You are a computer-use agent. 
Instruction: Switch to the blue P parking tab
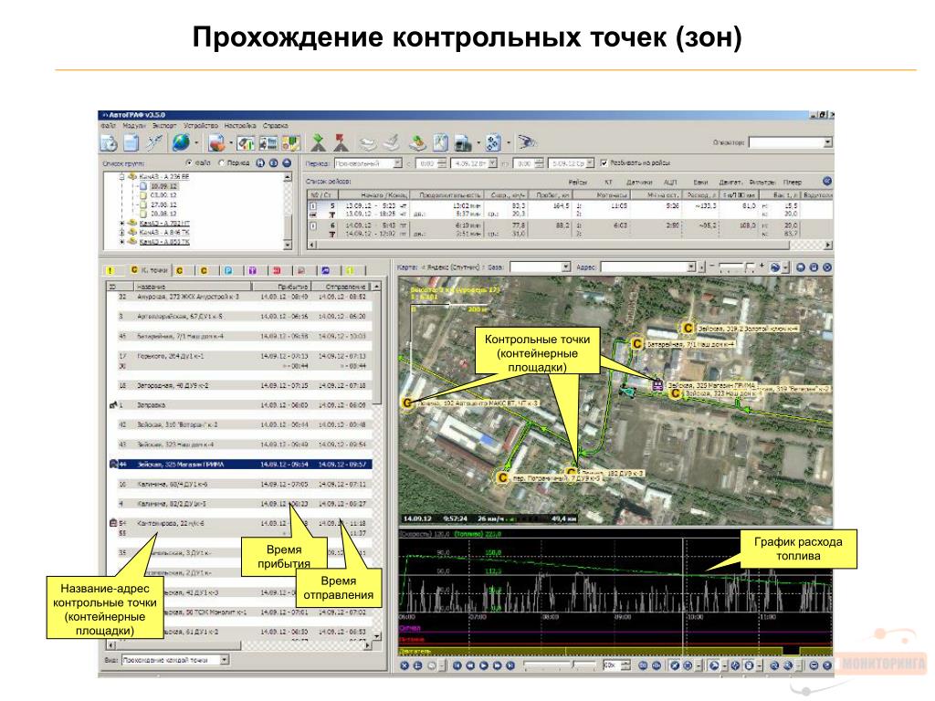[228, 270]
